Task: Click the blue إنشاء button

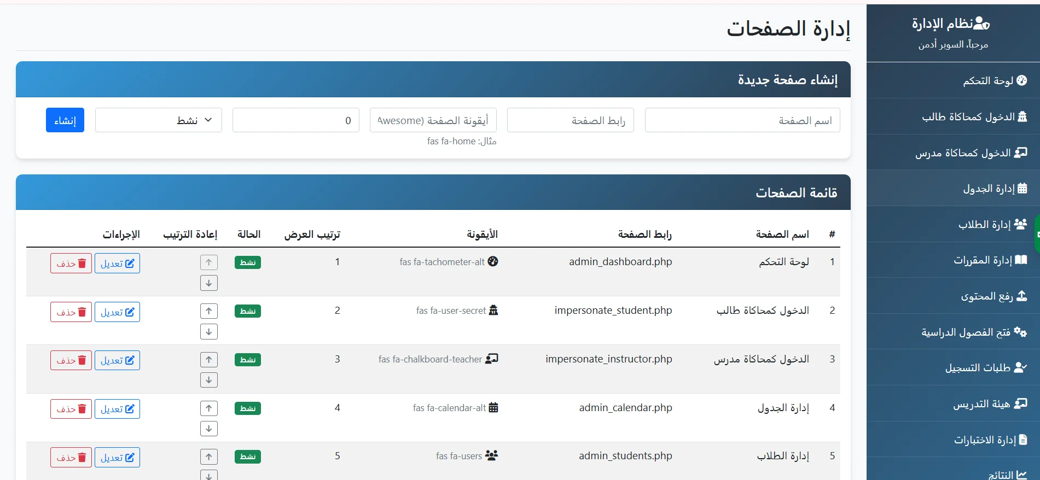Action: (x=65, y=120)
